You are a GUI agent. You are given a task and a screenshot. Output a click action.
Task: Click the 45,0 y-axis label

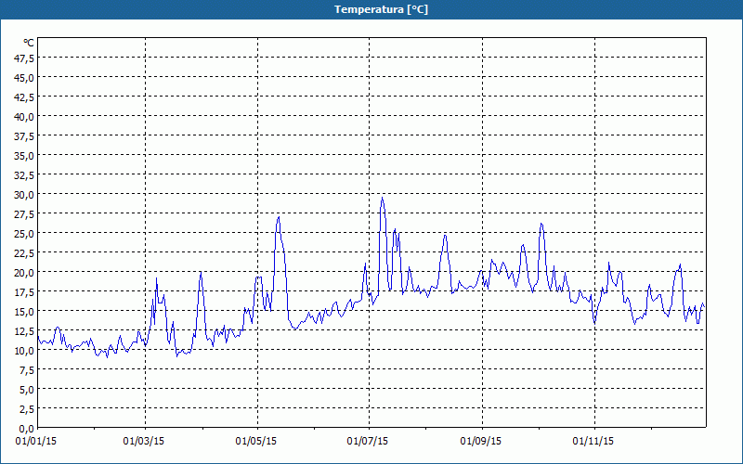click(24, 78)
